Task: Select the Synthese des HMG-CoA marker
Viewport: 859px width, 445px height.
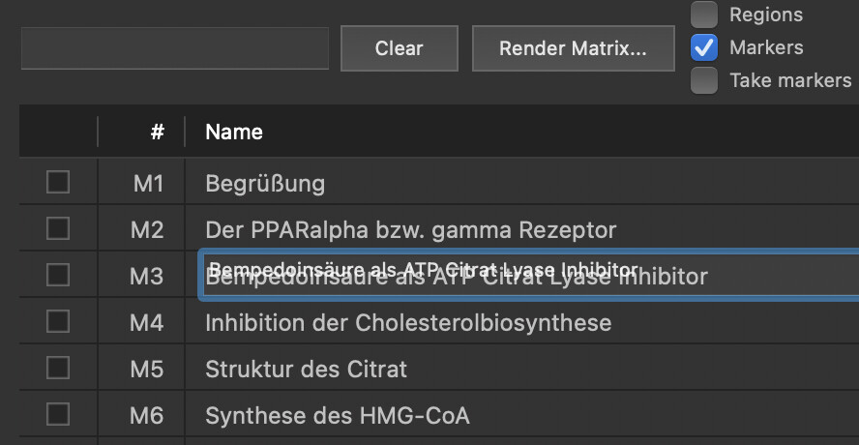Action: point(337,415)
